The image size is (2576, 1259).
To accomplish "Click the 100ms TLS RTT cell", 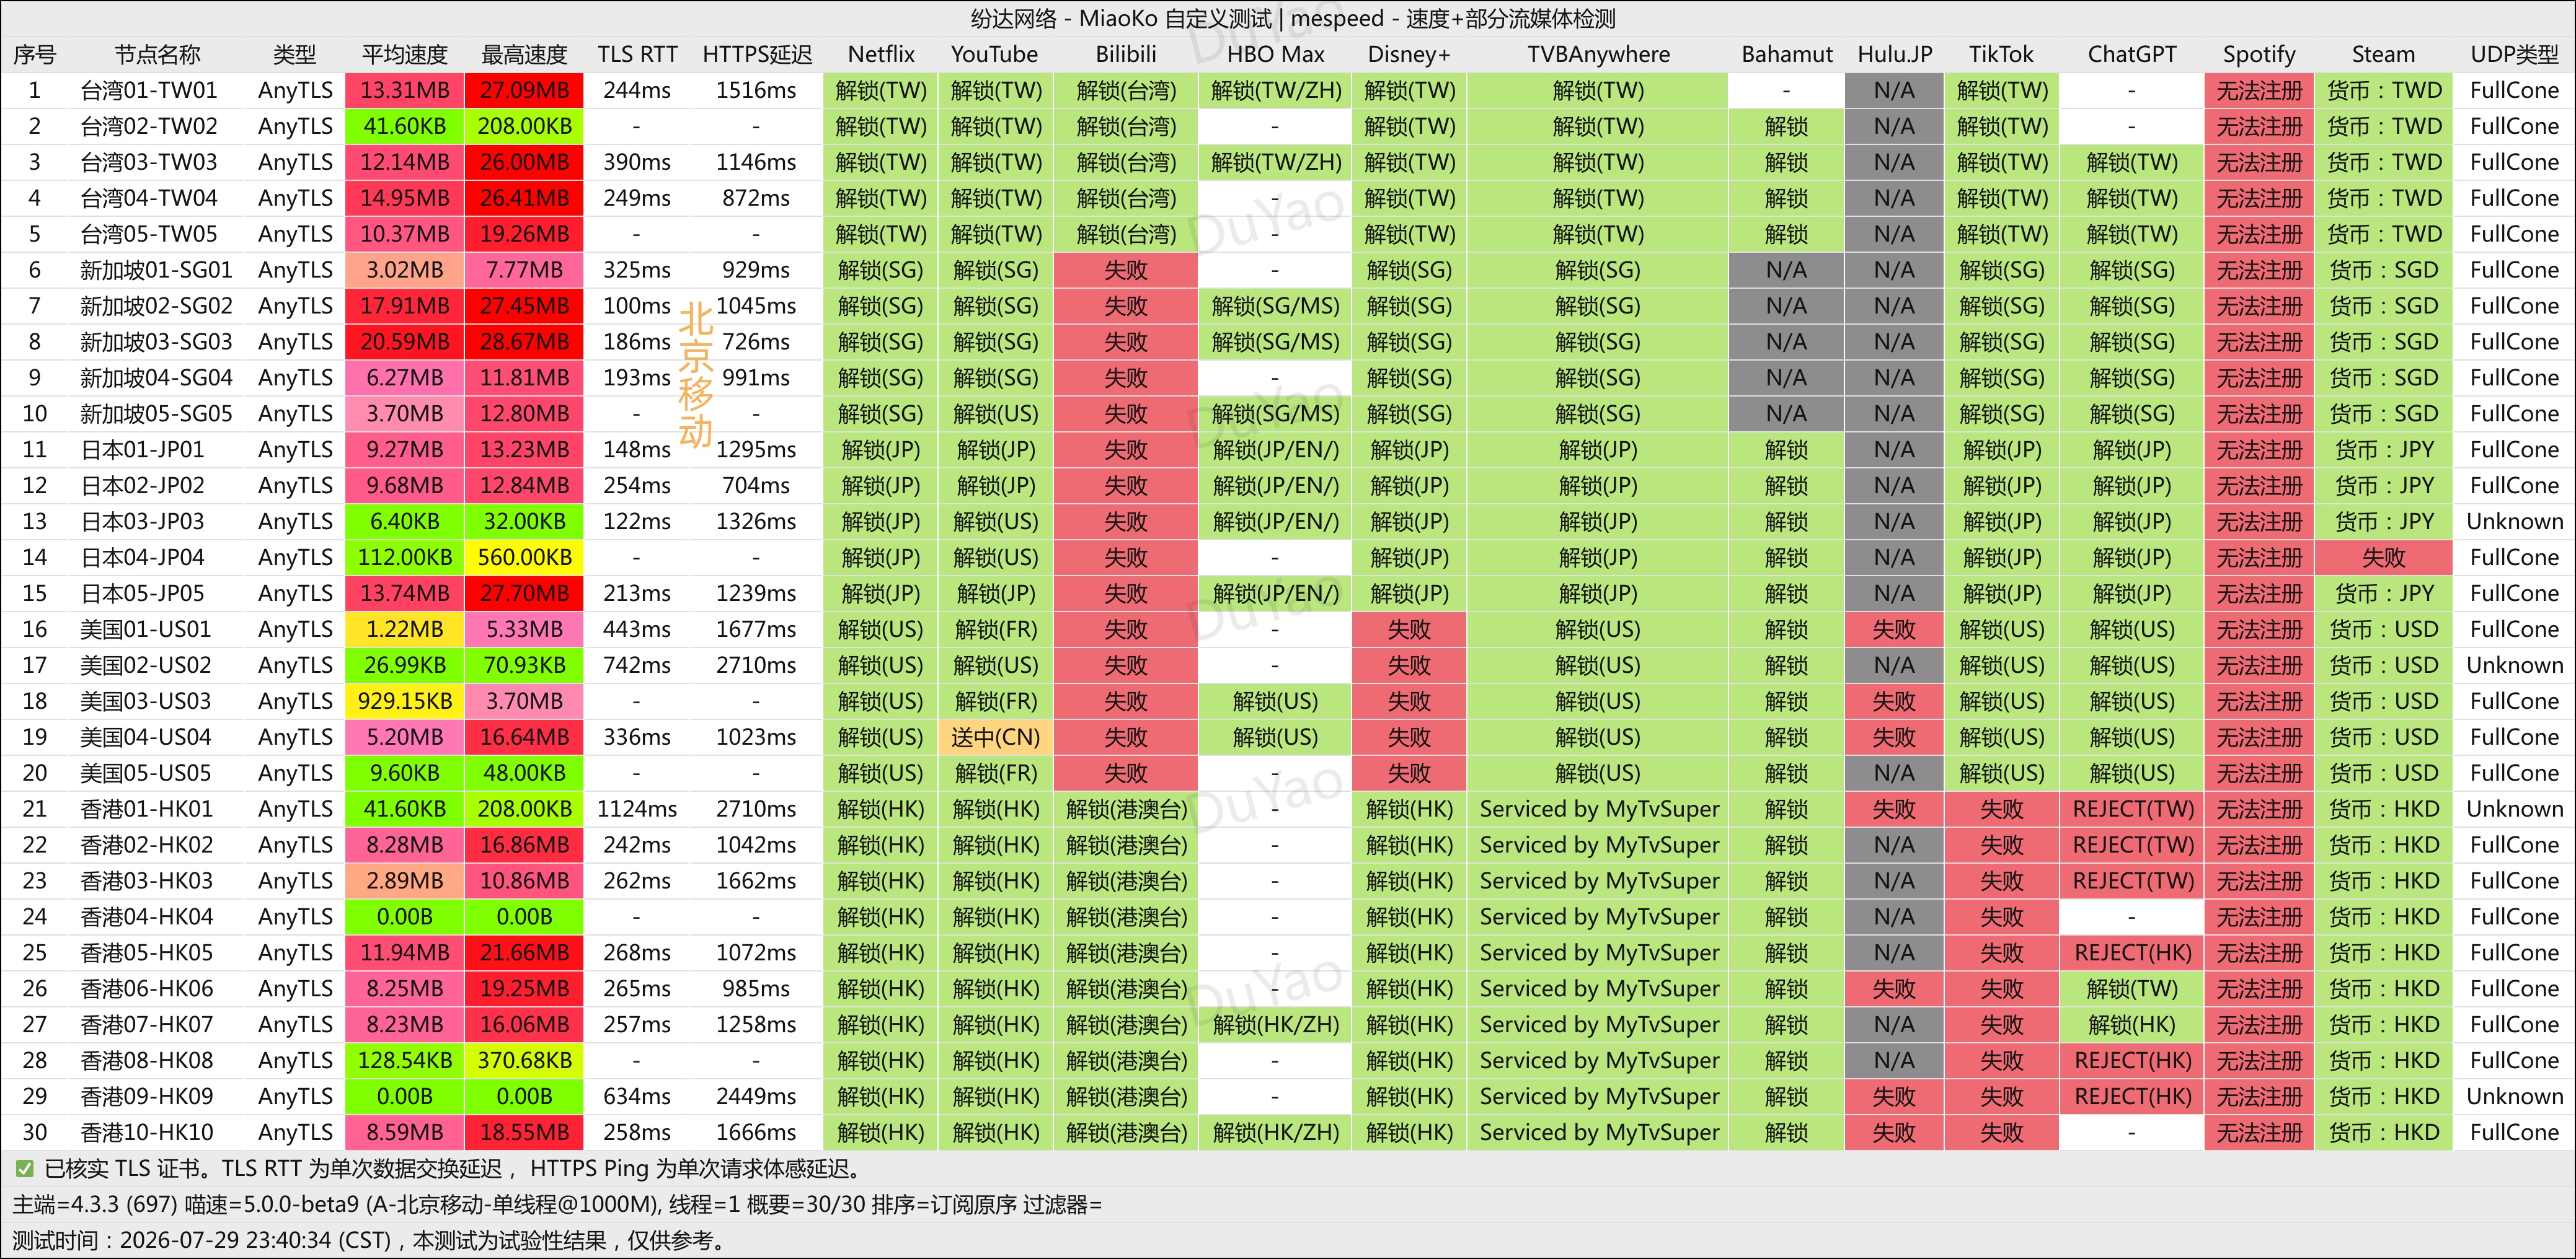I will pyautogui.click(x=637, y=305).
